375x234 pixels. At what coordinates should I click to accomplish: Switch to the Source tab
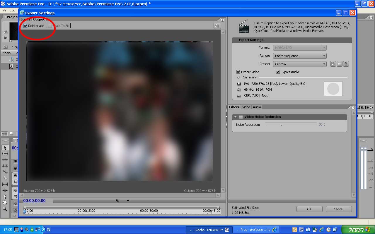point(25,20)
